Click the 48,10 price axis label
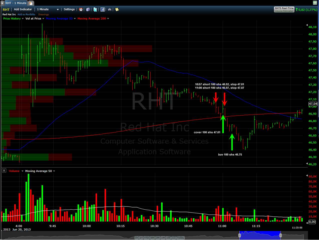The image size is (319, 240). (312, 27)
